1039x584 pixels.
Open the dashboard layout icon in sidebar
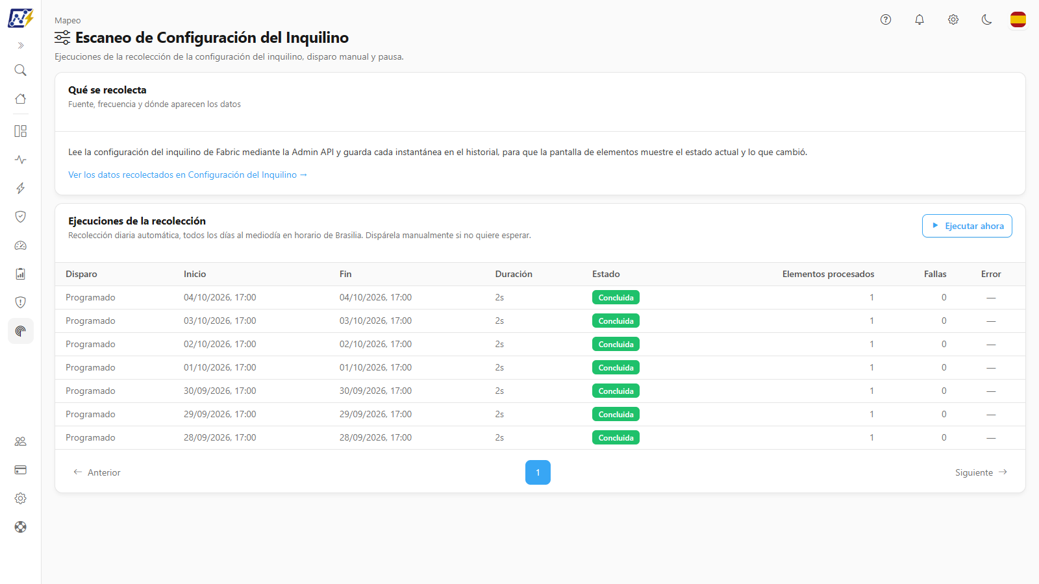tap(21, 131)
